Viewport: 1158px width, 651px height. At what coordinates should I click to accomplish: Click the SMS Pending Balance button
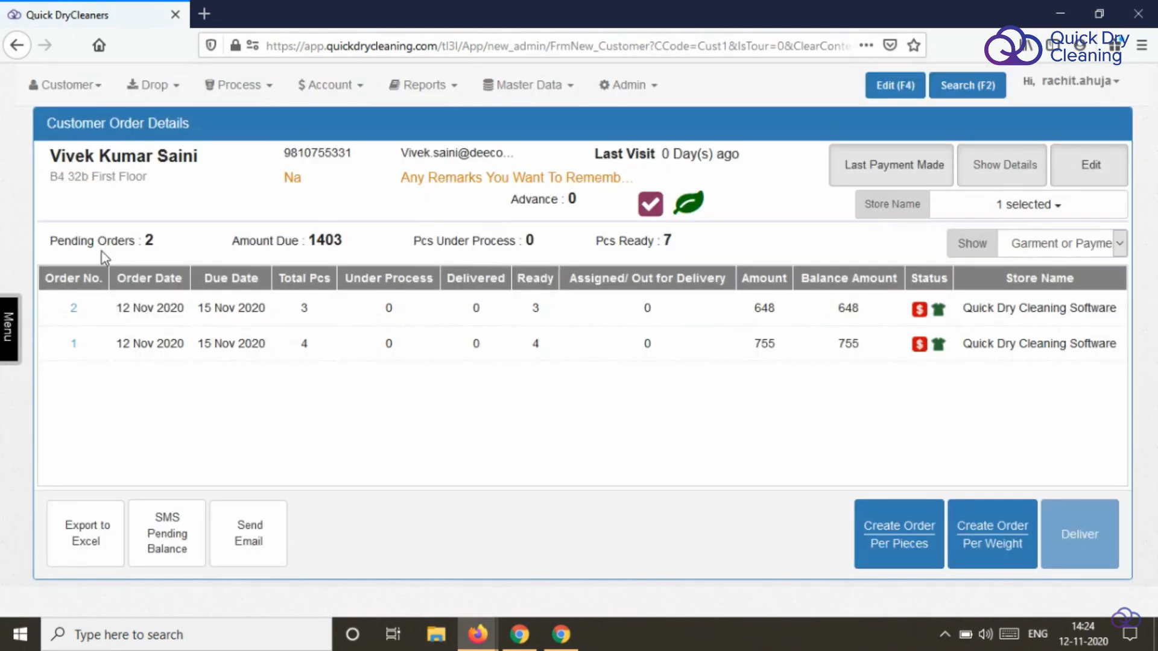(x=167, y=533)
